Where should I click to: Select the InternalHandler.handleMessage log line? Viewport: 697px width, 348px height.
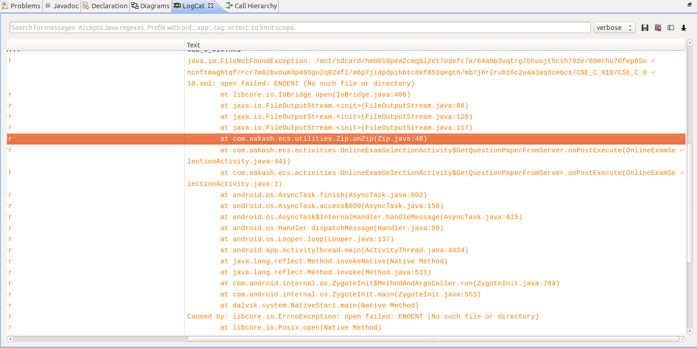click(346, 217)
